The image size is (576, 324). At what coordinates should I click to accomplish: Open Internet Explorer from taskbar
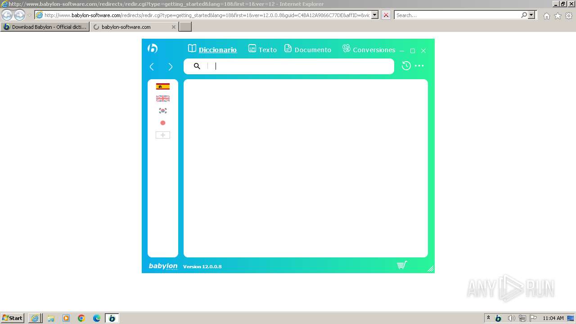click(x=35, y=318)
